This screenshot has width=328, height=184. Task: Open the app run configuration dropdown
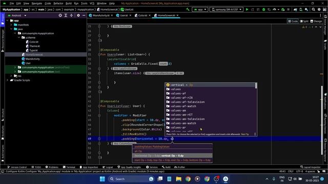pos(200,9)
